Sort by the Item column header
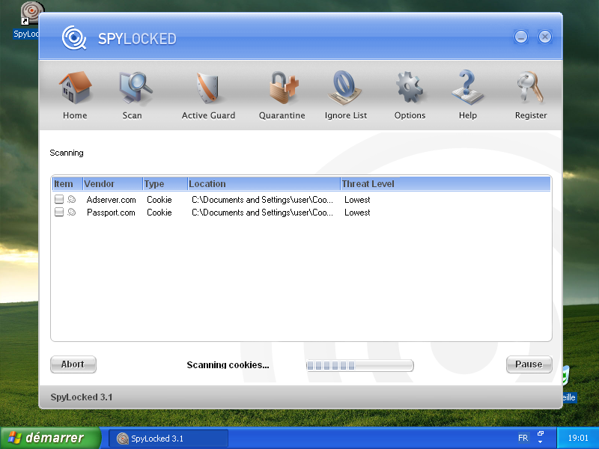Viewport: 599px width, 449px height. point(67,183)
